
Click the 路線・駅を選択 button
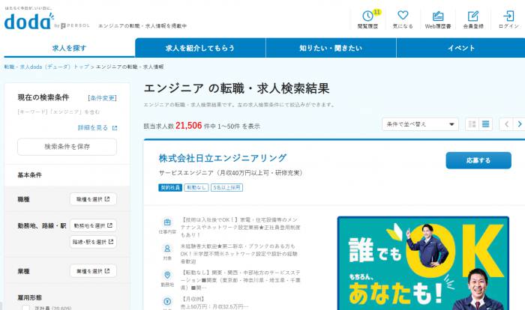pyautogui.click(x=93, y=242)
